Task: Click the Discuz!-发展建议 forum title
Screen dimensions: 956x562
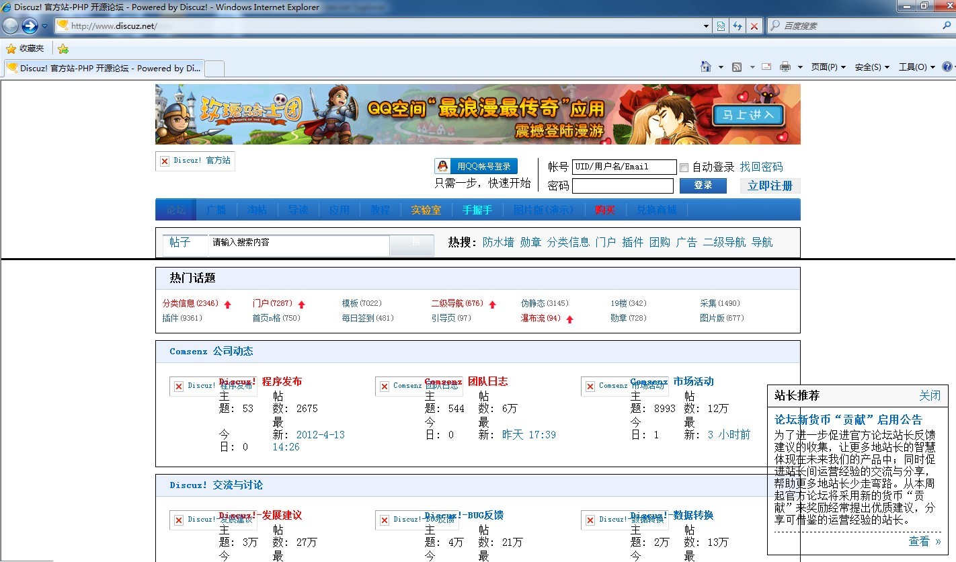Action: point(260,515)
